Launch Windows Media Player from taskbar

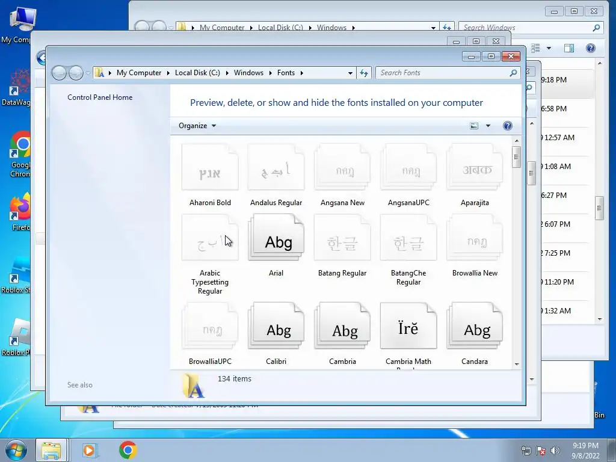click(x=89, y=450)
